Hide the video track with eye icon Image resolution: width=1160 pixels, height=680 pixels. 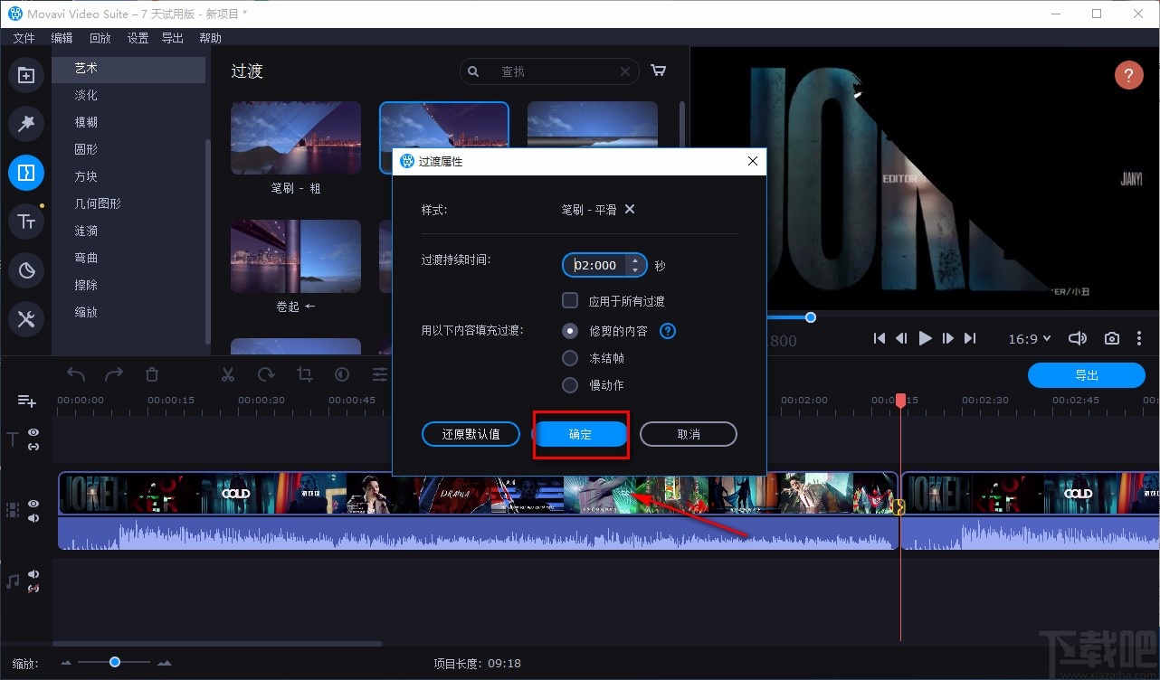click(33, 504)
